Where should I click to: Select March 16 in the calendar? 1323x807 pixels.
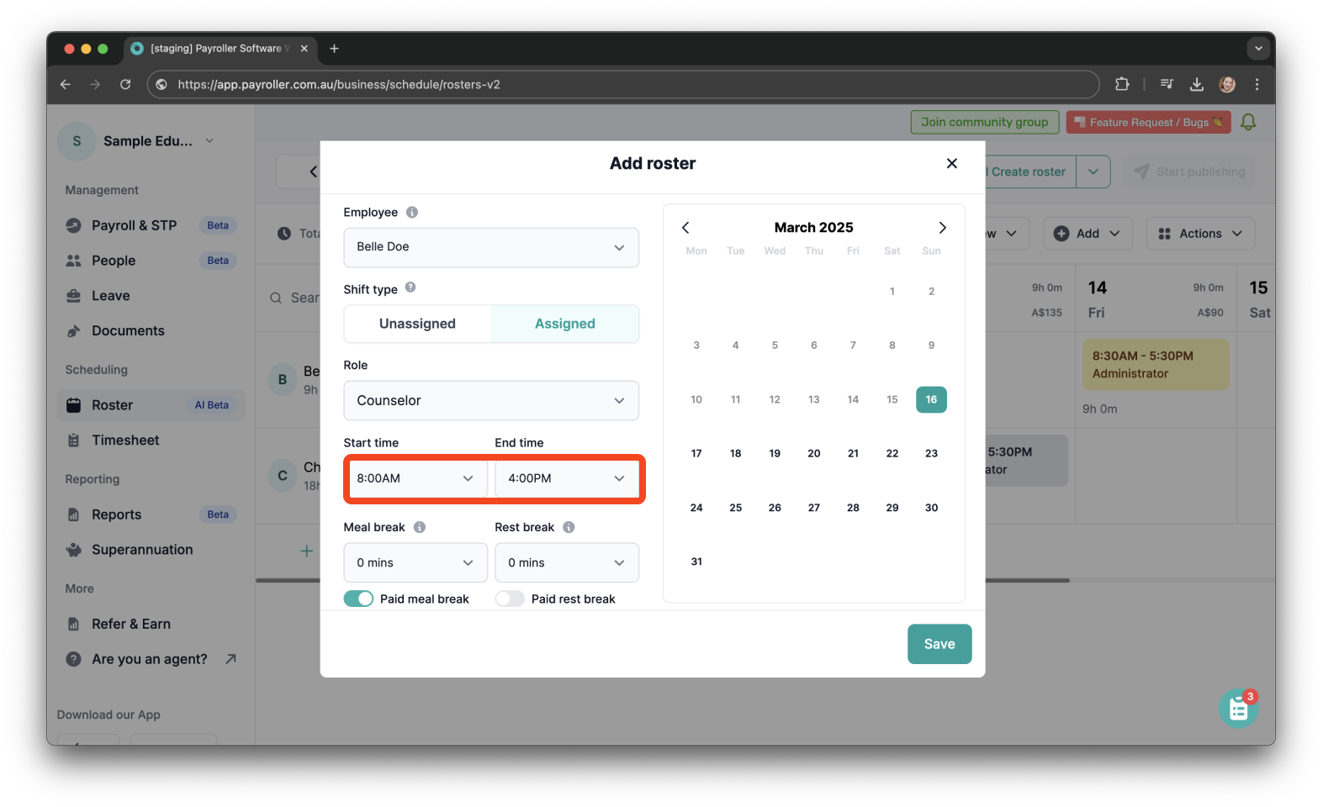(931, 399)
